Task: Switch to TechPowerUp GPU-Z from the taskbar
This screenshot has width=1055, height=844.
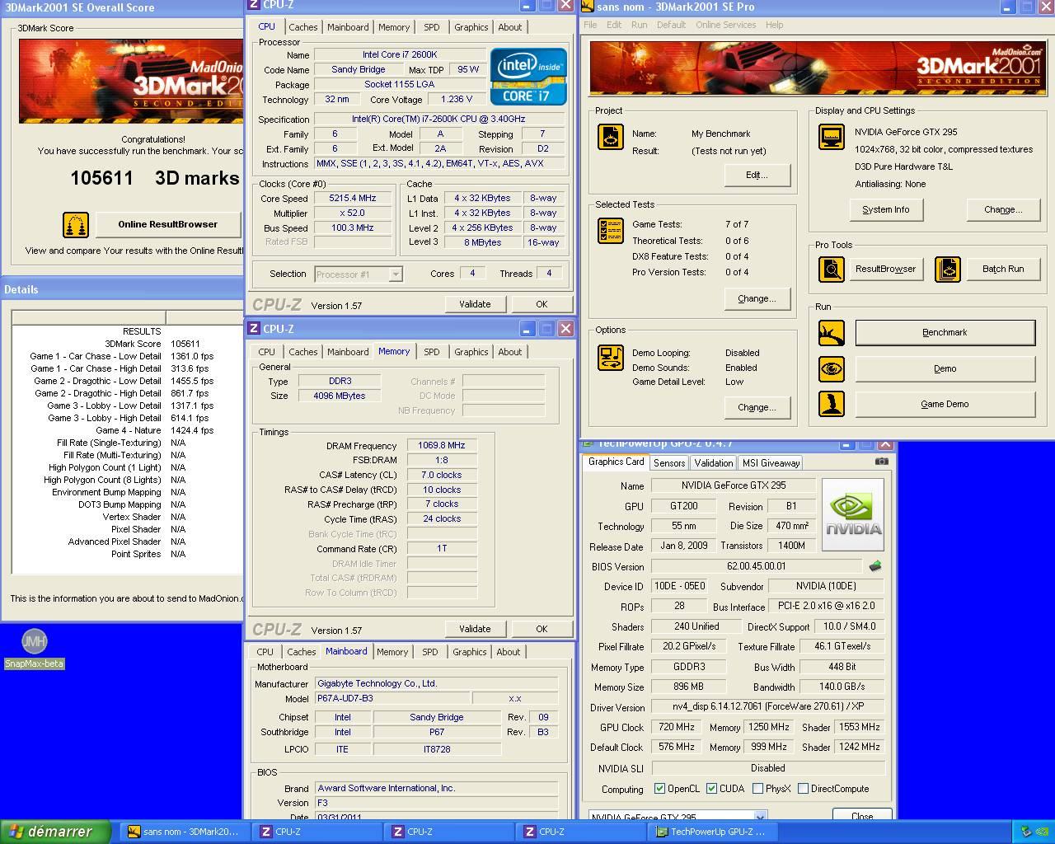Action: (x=712, y=832)
